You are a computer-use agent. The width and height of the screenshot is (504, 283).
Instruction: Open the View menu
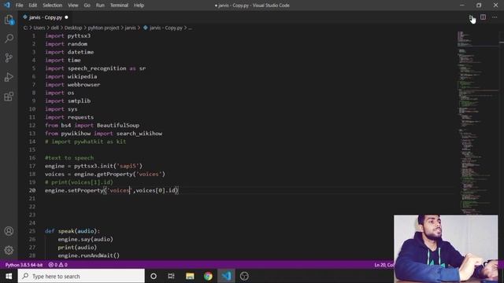(x=73, y=6)
